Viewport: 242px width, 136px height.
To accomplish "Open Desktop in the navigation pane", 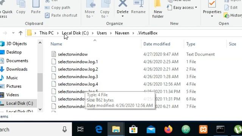I will coord(14,52).
